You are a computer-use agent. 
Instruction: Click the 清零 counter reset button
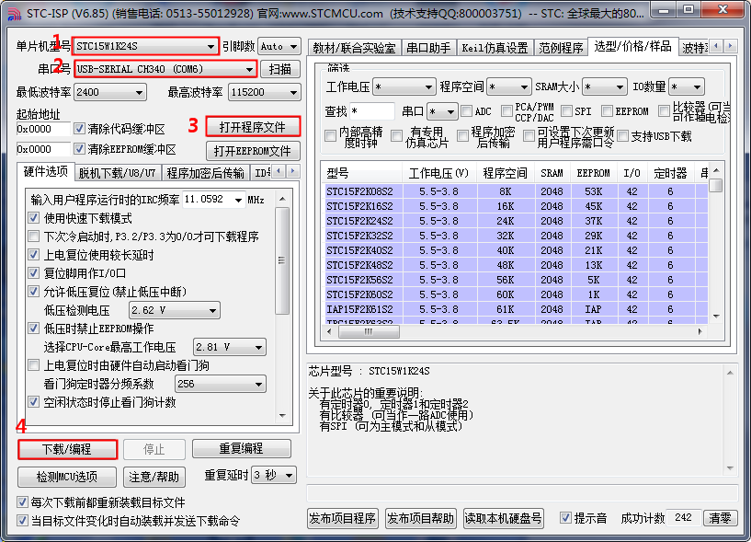coord(721,518)
